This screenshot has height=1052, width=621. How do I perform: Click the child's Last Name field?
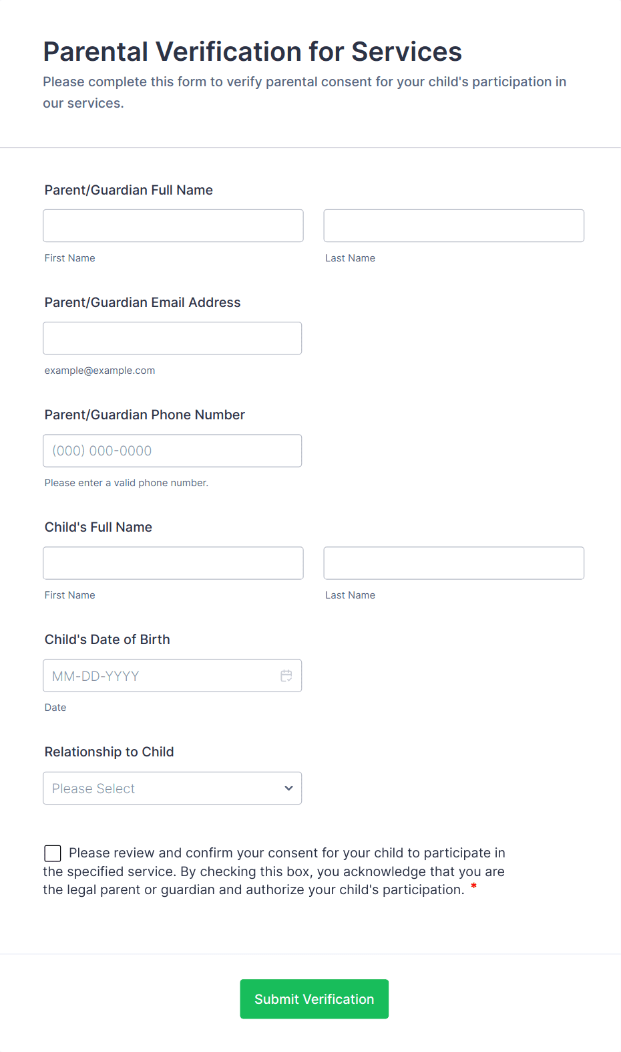(453, 563)
